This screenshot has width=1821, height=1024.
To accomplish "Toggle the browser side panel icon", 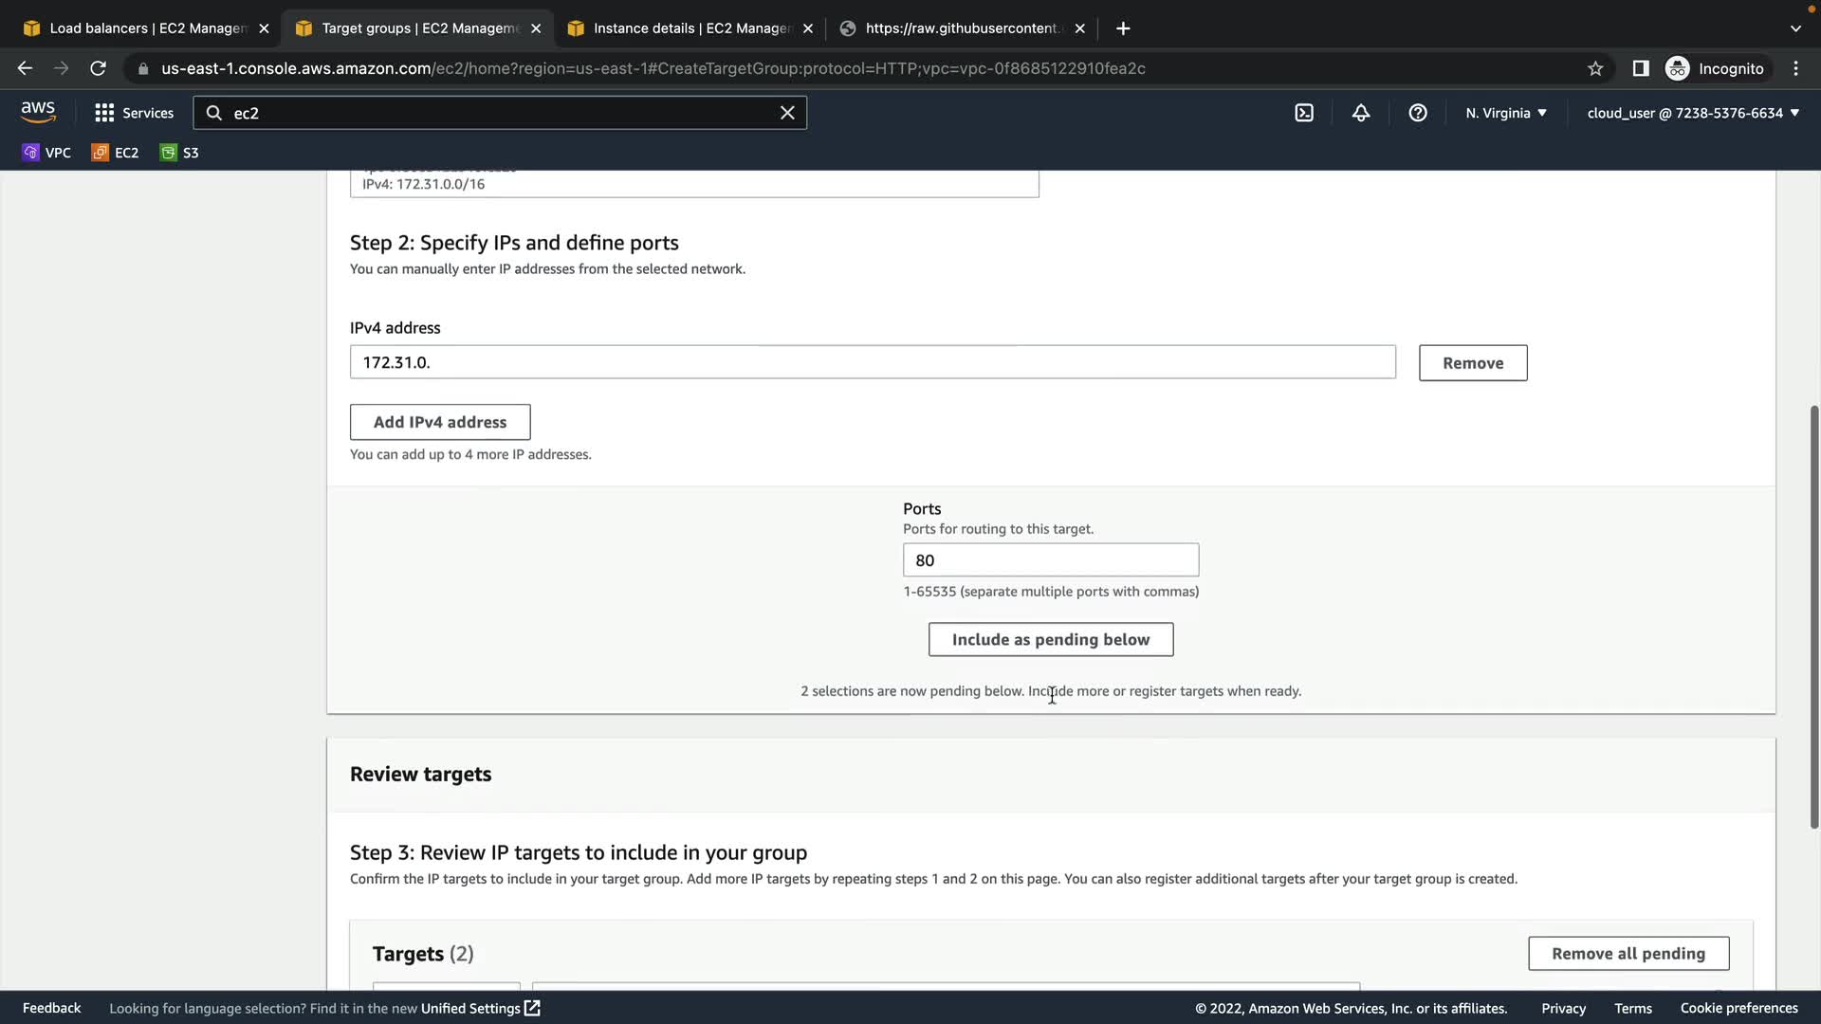I will tap(1641, 68).
